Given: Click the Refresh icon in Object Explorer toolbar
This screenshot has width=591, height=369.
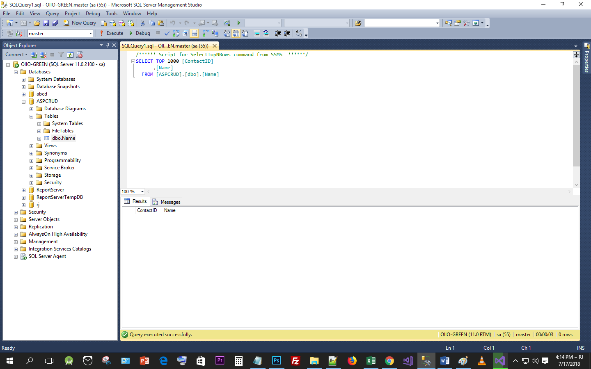Looking at the screenshot, I should 70,54.
